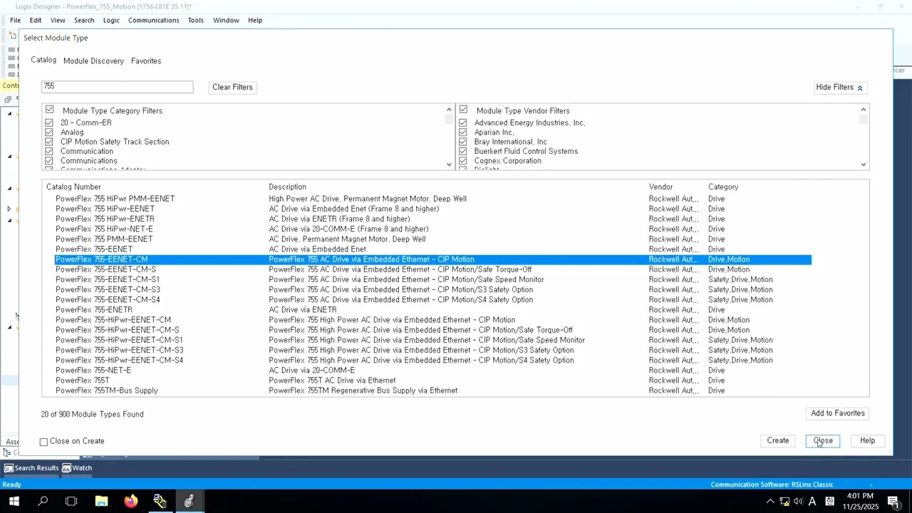Open the Windows Start menu
912x513 pixels.
coord(14,502)
